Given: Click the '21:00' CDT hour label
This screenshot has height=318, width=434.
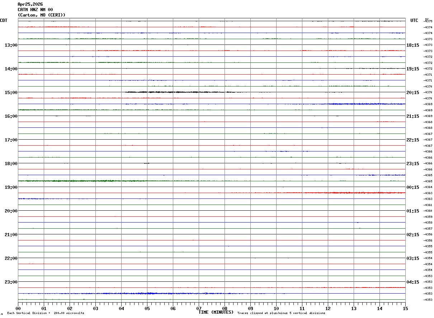Looking at the screenshot, I should point(11,234).
